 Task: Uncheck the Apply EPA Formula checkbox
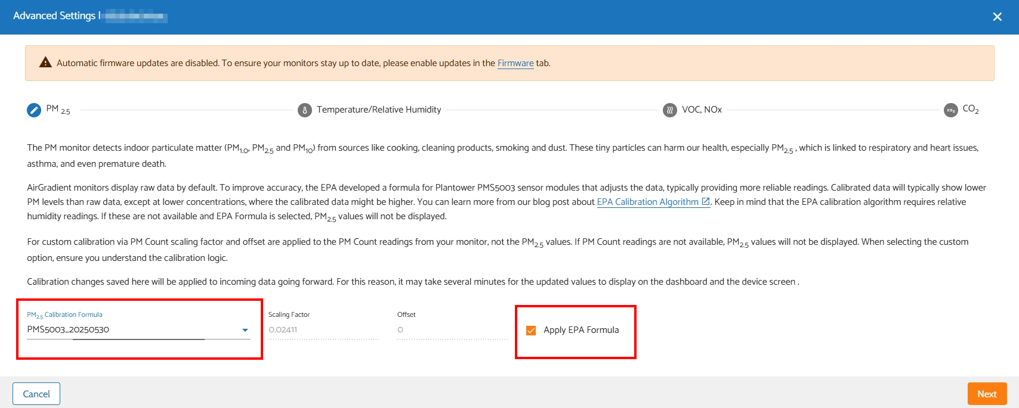click(x=531, y=331)
